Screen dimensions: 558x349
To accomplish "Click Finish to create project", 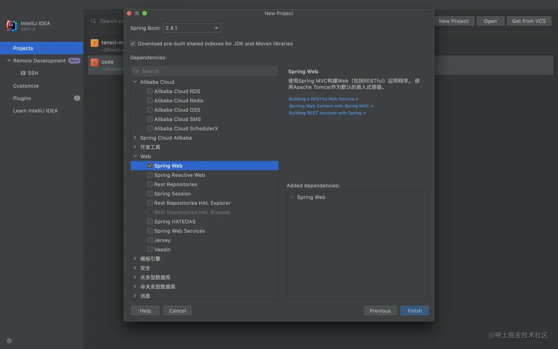I will click(414, 311).
